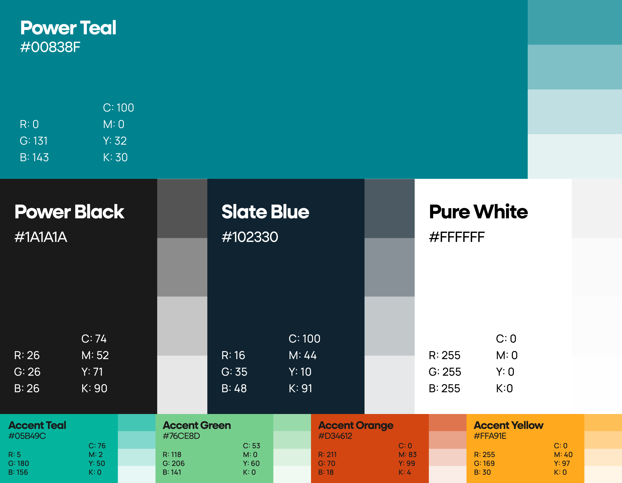Click the #FFFFFF hex code
Image resolution: width=622 pixels, height=483 pixels.
pyautogui.click(x=457, y=237)
